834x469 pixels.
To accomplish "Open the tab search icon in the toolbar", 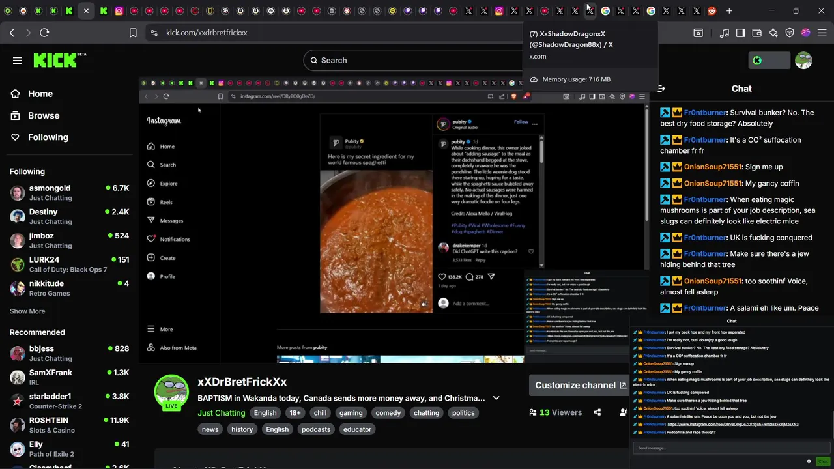I will tap(698, 33).
